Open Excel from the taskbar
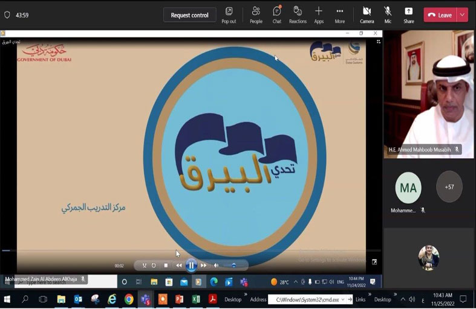The image size is (476, 309). coord(196,299)
